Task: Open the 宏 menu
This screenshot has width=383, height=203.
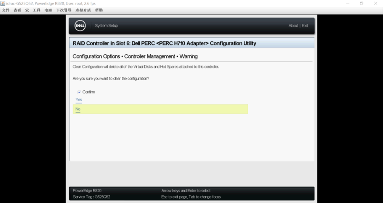Action: pos(27,10)
